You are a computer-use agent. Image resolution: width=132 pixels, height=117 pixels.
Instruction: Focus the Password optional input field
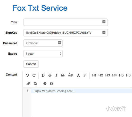coord(43,43)
